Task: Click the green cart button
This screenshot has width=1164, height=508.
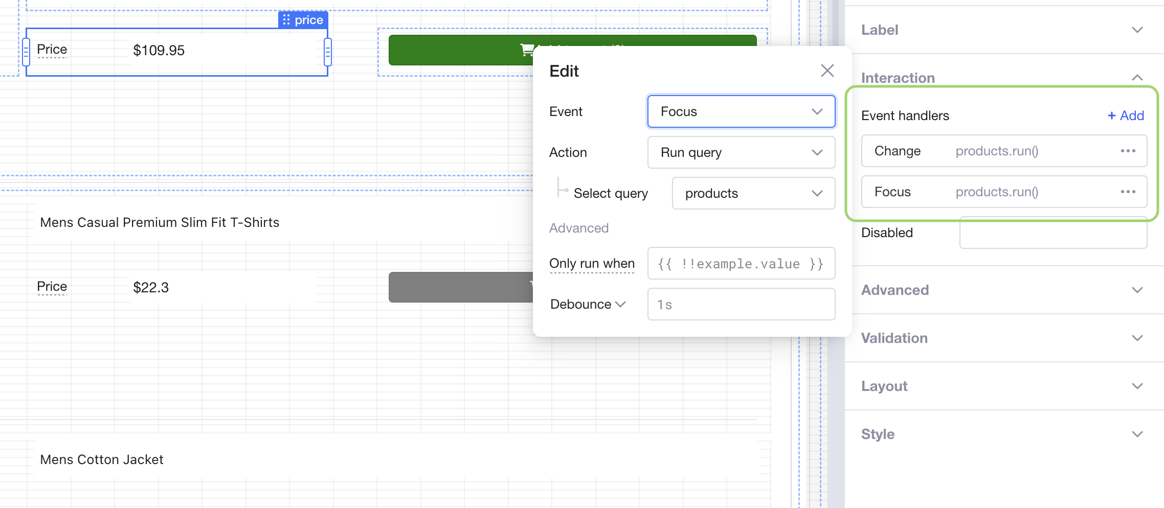Action: [460, 50]
